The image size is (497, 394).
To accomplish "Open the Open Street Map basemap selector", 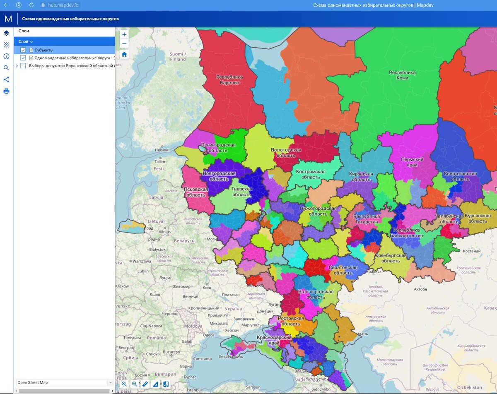I will 62,382.
